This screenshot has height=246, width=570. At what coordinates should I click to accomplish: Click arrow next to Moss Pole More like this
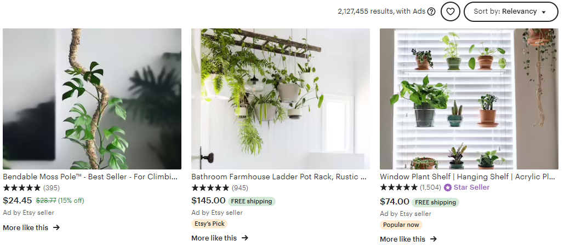tap(56, 227)
